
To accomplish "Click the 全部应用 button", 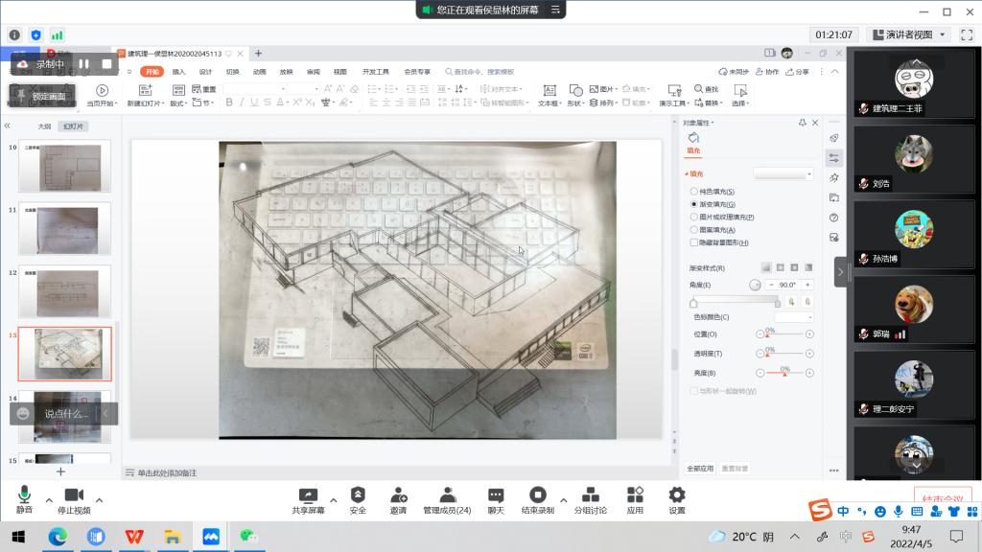I will [700, 469].
